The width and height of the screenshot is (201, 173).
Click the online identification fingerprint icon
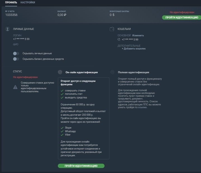point(60,72)
